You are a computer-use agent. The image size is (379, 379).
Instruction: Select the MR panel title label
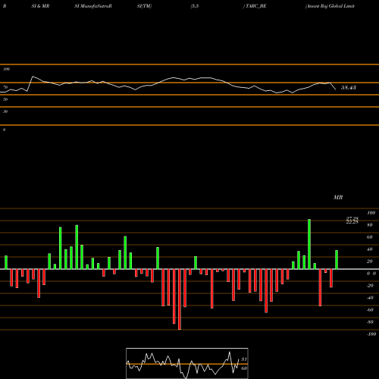tap(338, 197)
